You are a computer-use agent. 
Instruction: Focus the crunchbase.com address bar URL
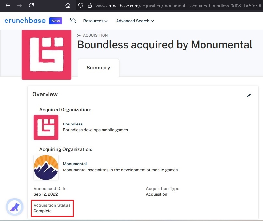point(178,6)
